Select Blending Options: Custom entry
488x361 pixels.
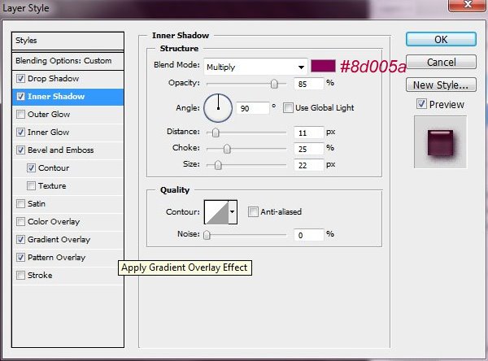pyautogui.click(x=63, y=61)
